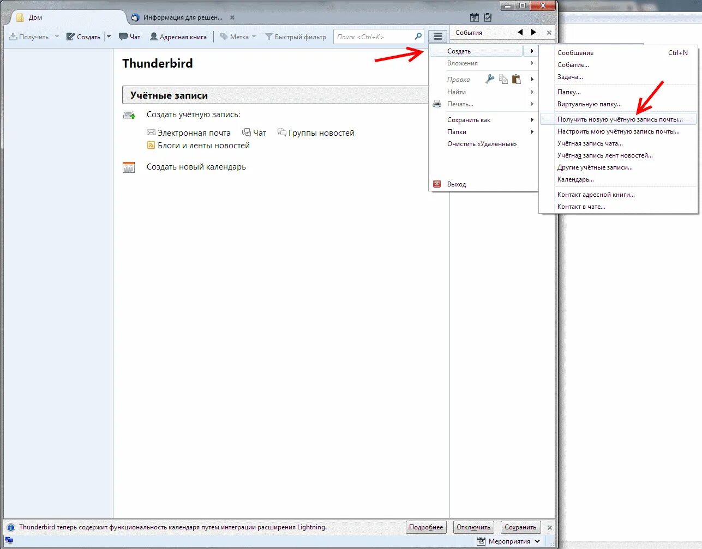Choose Получить новую учётную запись почты
Screen dimensions: 702x549
[618, 119]
